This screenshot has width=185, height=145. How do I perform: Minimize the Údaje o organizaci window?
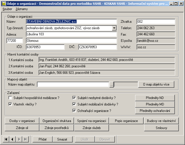coord(171,4)
